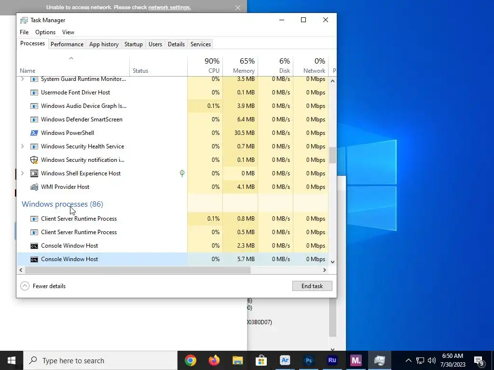Open Firefox from the taskbar
Screen dimensions: 494x370
[214, 360]
